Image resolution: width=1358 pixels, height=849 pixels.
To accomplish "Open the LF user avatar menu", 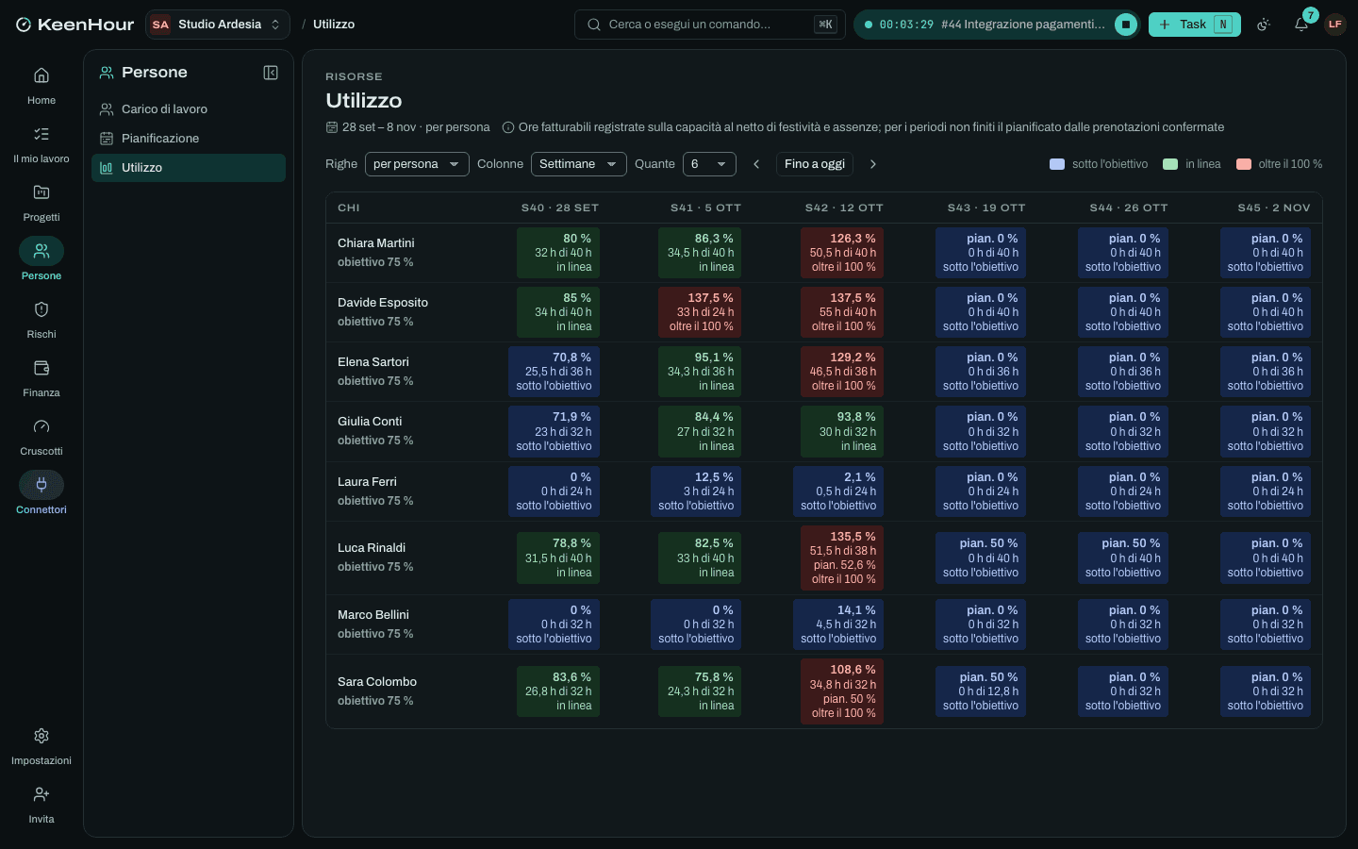I will [x=1334, y=25].
